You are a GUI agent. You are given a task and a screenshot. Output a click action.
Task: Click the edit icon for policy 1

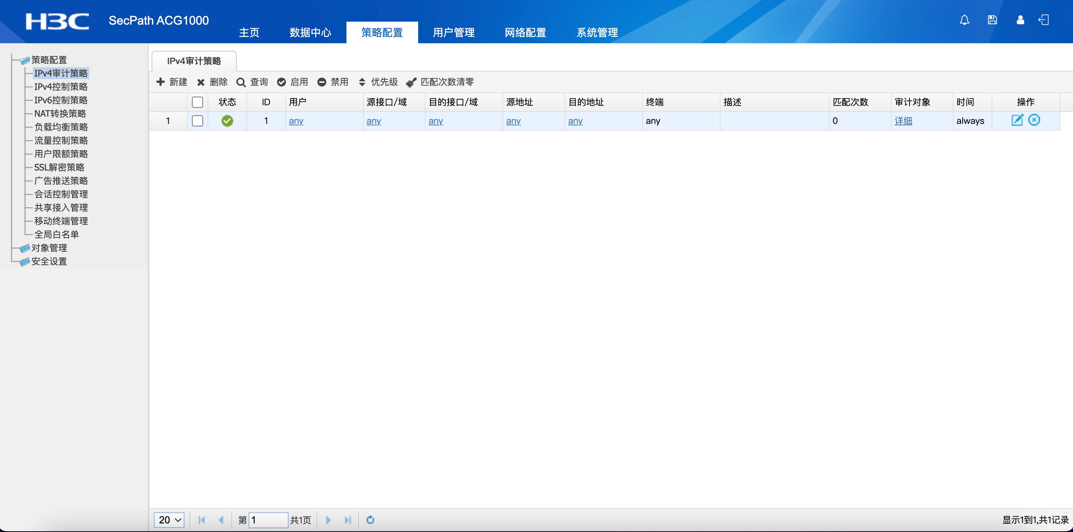click(x=1017, y=120)
